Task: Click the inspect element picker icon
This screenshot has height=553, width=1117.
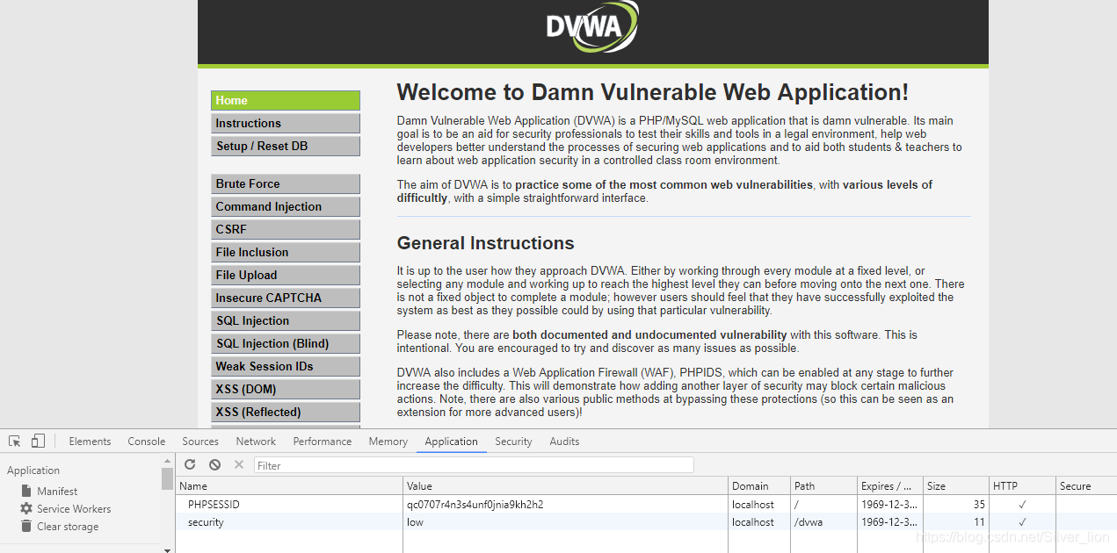Action: (14, 441)
